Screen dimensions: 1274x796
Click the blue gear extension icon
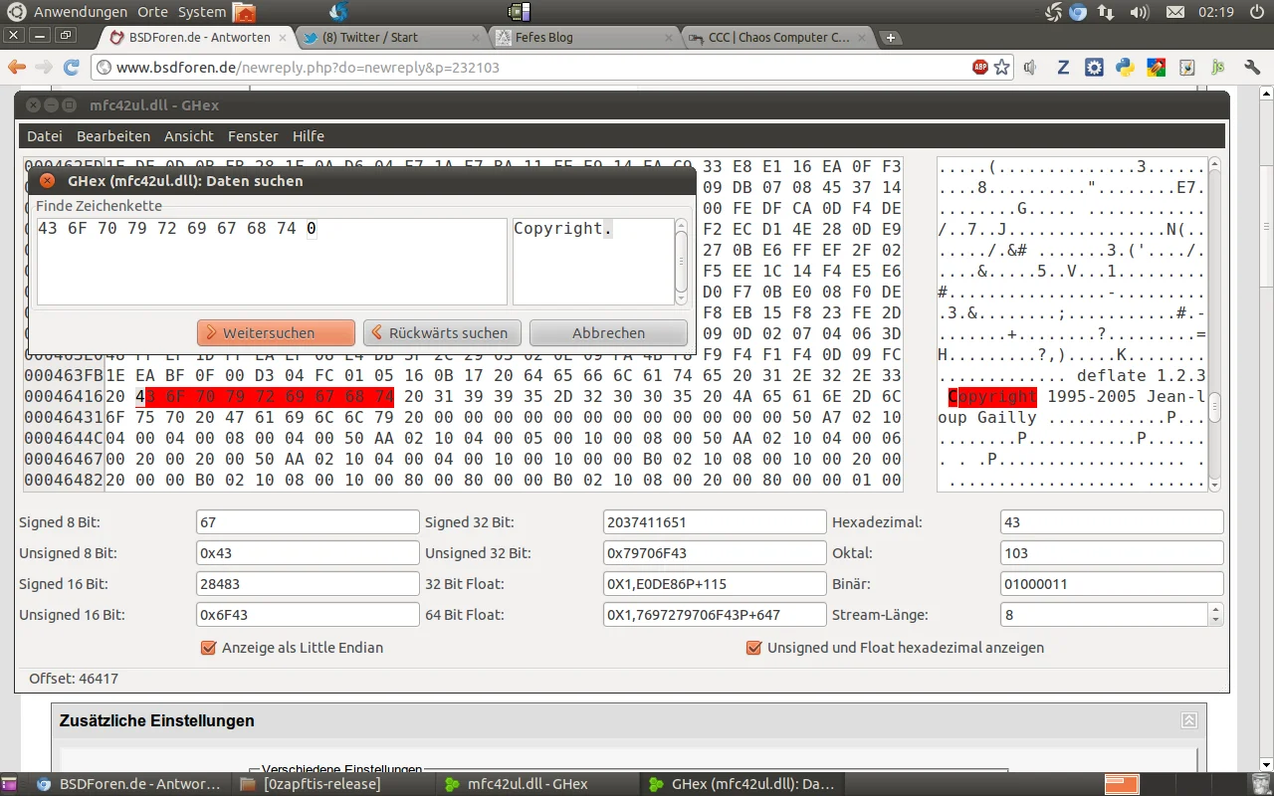[x=1094, y=68]
